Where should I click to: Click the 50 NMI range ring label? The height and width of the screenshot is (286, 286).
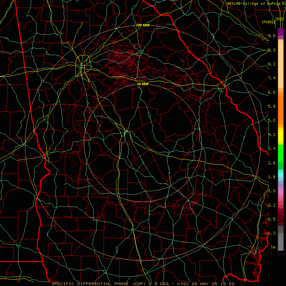(x=143, y=84)
